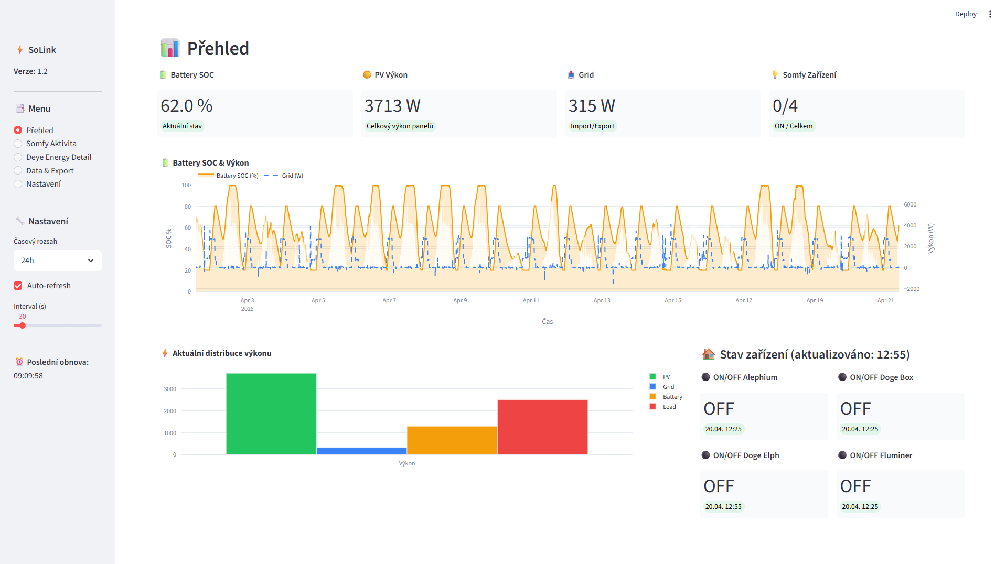Uncheck the Auto-refresh checkbox
The width and height of the screenshot is (1006, 564).
(18, 286)
